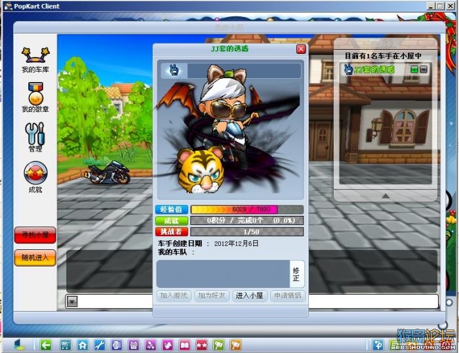
Task: Open the Manage (管理) wrench icon
Action: [35, 137]
